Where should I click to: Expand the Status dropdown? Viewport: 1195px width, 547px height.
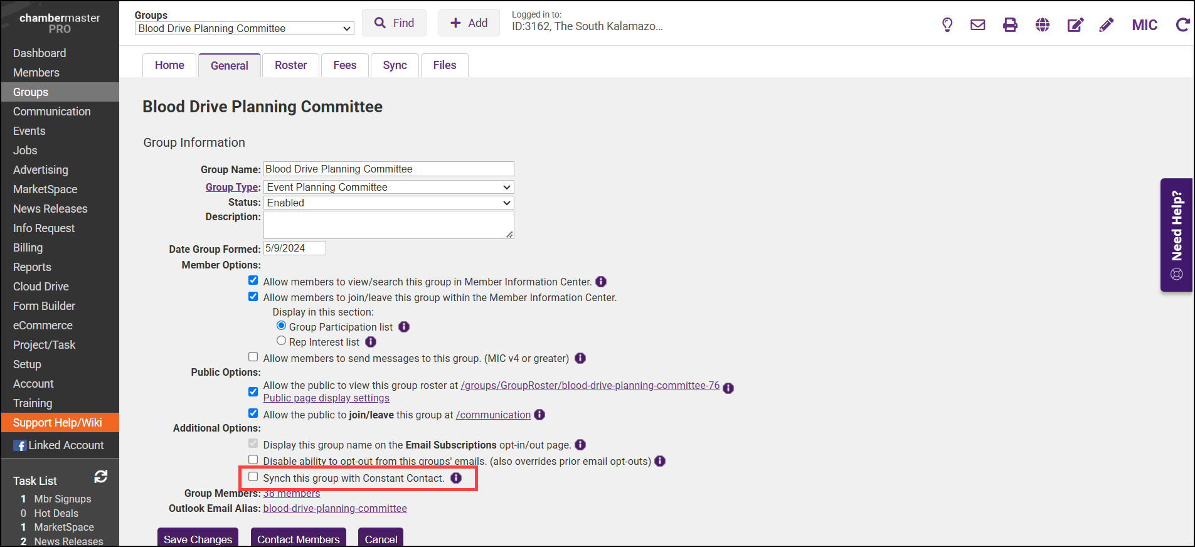pos(388,203)
